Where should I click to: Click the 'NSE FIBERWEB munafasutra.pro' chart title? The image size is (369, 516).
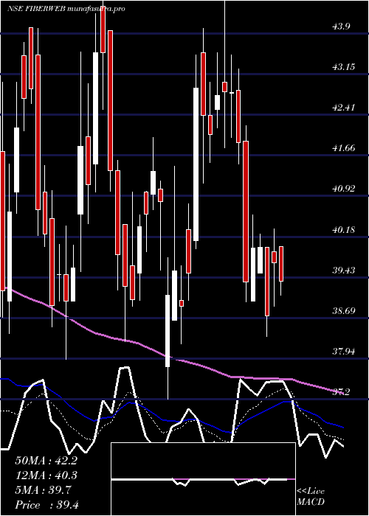click(x=66, y=9)
